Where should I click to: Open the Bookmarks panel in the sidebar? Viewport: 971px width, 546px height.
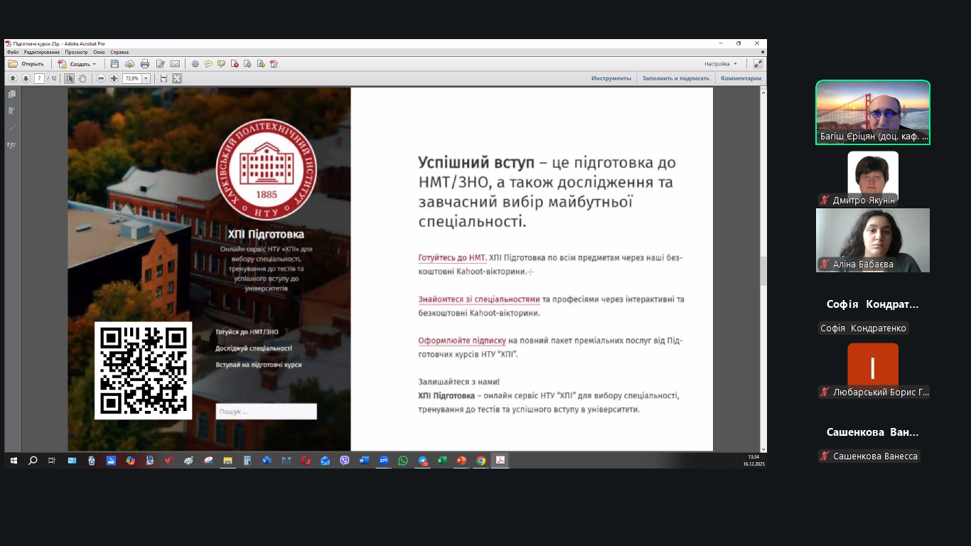tap(12, 111)
